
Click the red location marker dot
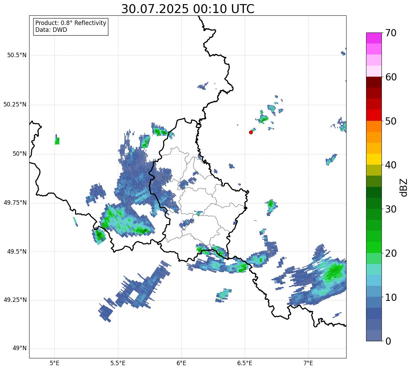coord(251,132)
